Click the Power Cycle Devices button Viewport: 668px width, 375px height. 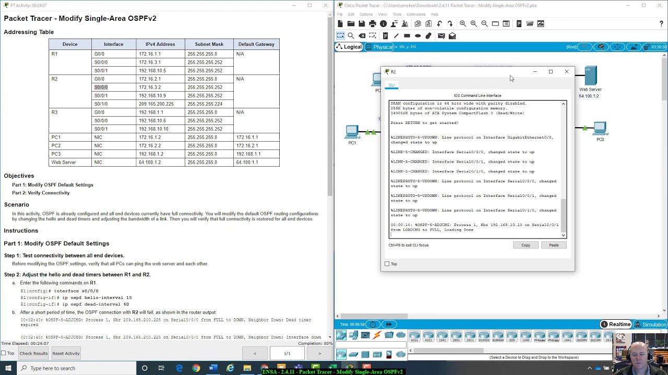[373, 324]
